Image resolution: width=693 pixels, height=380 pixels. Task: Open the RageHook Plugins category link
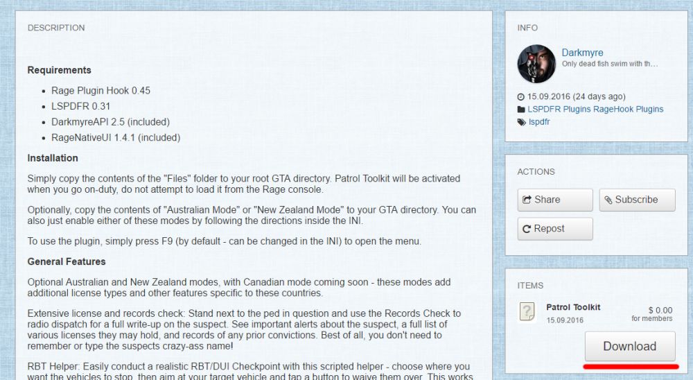pyautogui.click(x=628, y=110)
